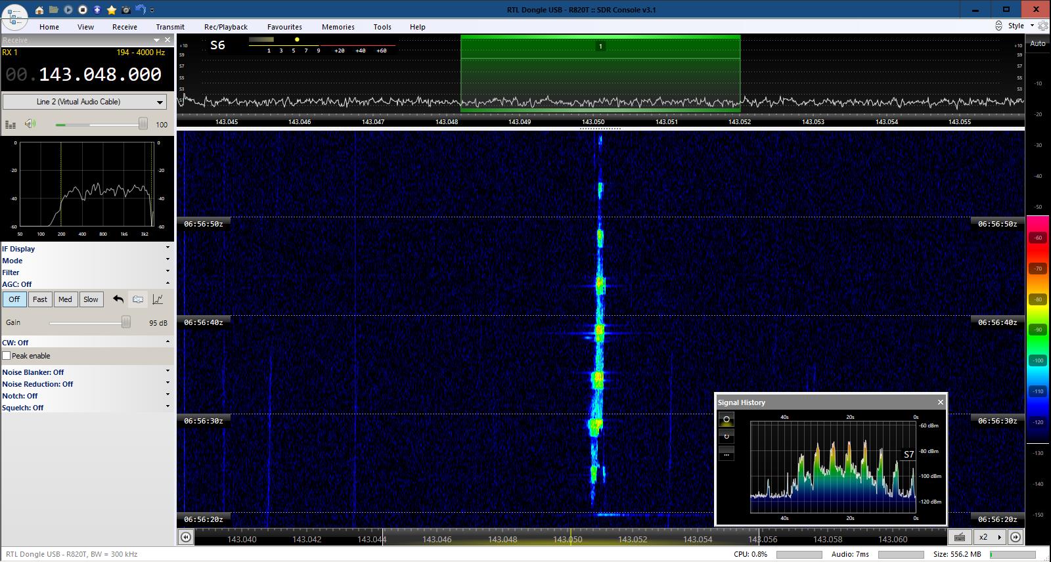Click the audio volume slider
The width and height of the screenshot is (1051, 562).
pyautogui.click(x=102, y=124)
